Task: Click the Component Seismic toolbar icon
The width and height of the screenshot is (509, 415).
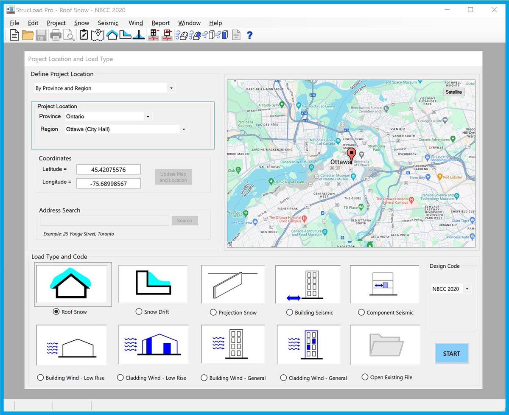Action: point(167,35)
